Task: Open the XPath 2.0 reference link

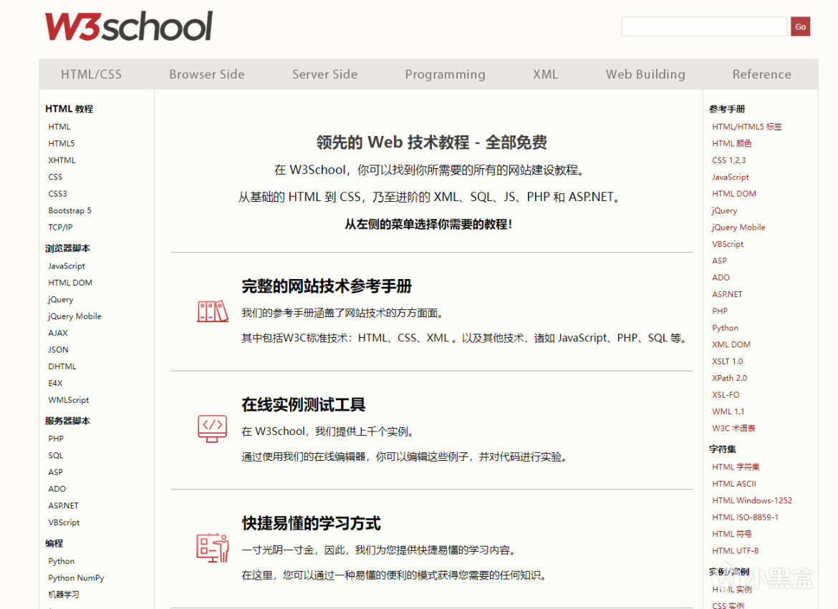Action: tap(729, 379)
